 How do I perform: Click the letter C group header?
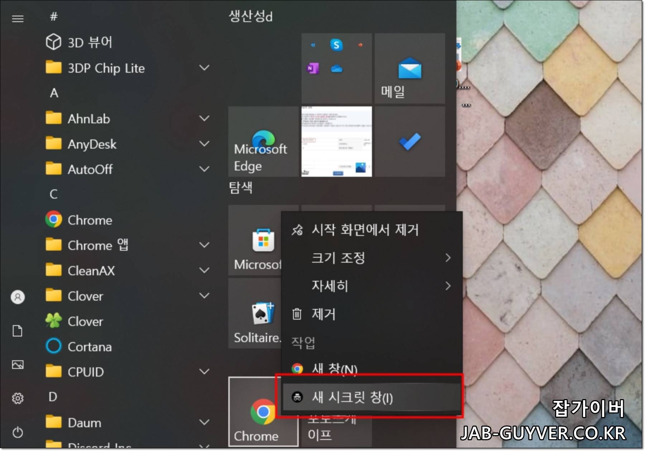tap(54, 194)
